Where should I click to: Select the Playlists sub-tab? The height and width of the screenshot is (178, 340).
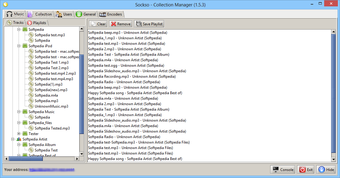tap(37, 23)
